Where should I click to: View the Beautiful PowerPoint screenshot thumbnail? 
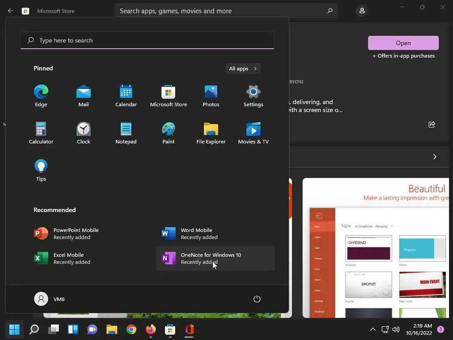pyautogui.click(x=376, y=248)
